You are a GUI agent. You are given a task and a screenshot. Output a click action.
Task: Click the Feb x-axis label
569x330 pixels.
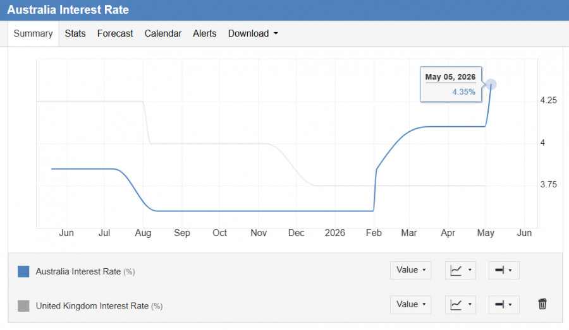[x=374, y=233]
